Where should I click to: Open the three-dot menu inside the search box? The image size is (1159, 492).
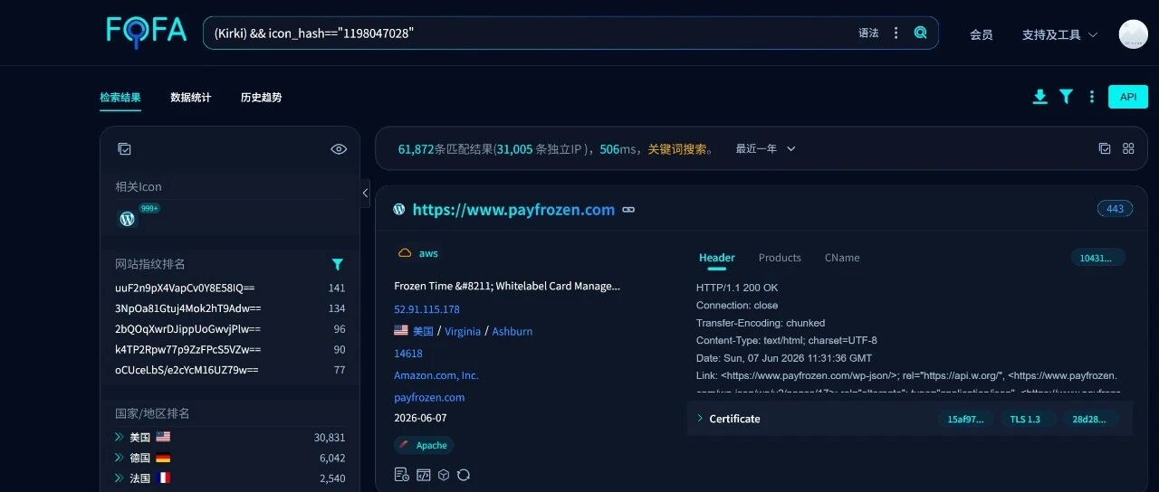pyautogui.click(x=896, y=33)
